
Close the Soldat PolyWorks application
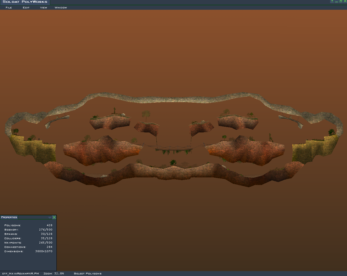(x=345, y=1)
